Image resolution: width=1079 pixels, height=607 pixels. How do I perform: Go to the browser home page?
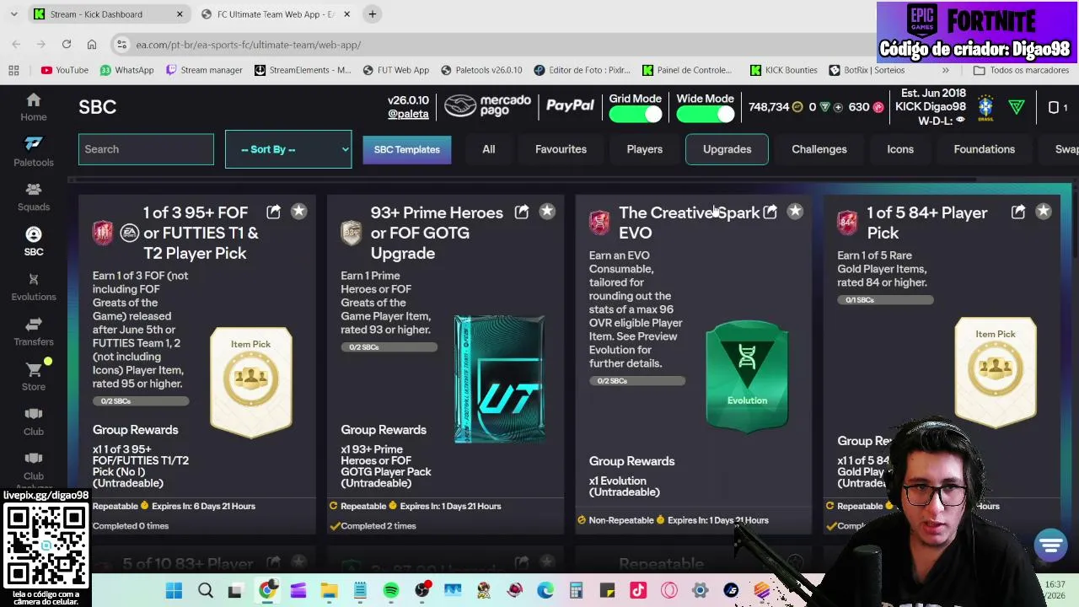point(92,45)
